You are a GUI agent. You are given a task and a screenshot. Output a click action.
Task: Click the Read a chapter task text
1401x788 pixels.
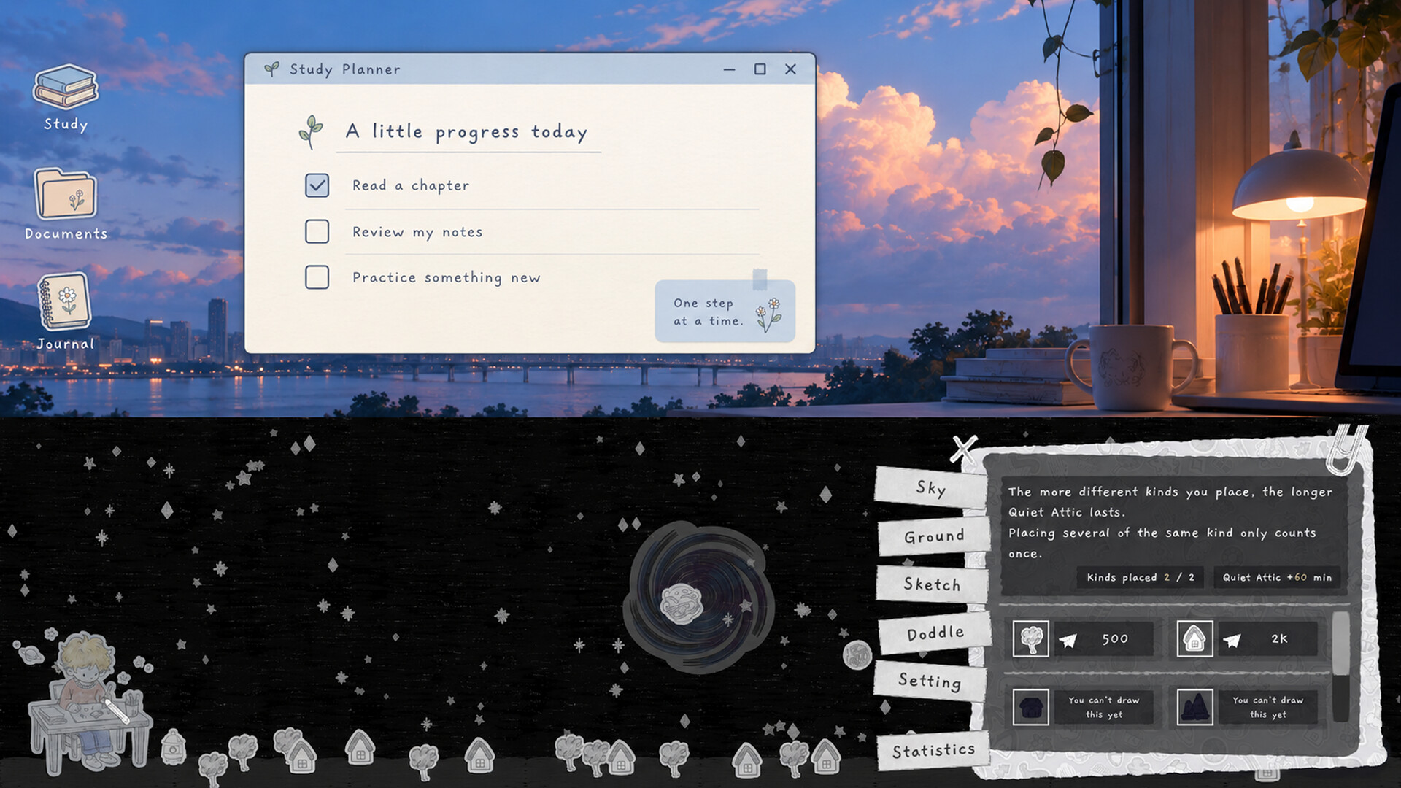[411, 185]
